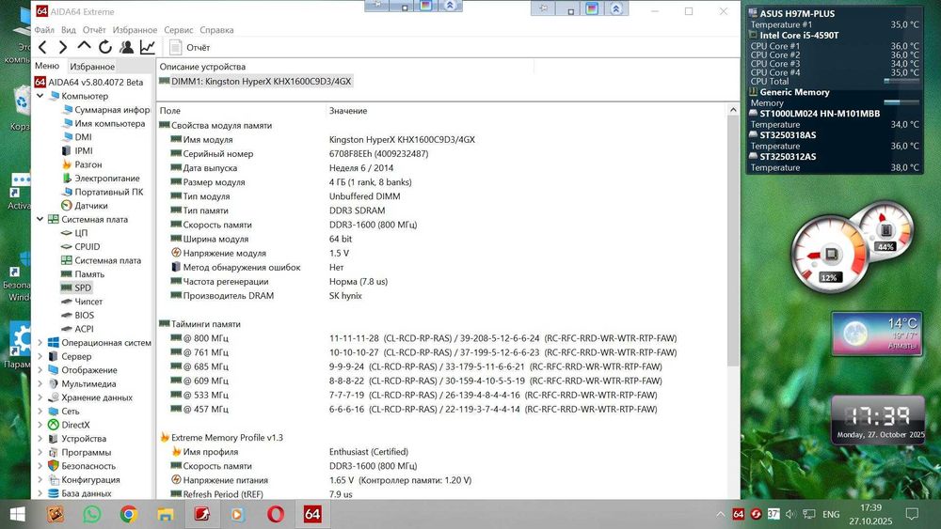Launch Google Chrome from the taskbar
This screenshot has width=941, height=529.
(128, 515)
